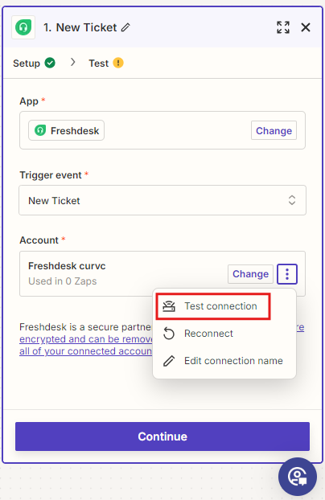Edit step name with pencil icon
This screenshot has width=325, height=500.
[125, 27]
